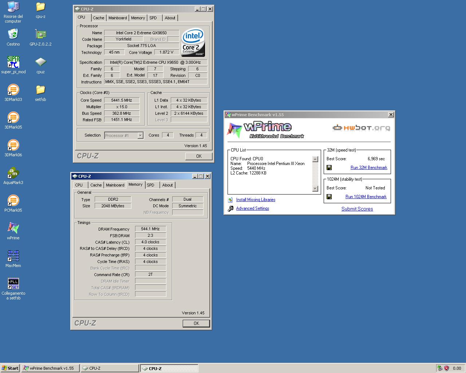Click the Submit Scores link
This screenshot has width=466, height=373.
click(x=357, y=209)
